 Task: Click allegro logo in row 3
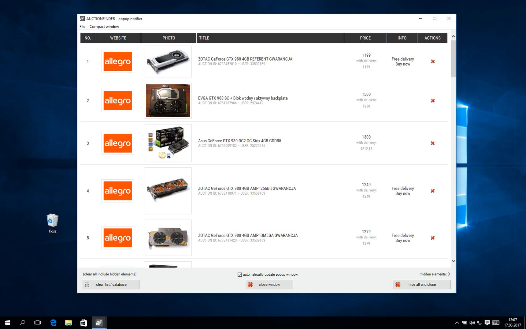[x=118, y=143]
